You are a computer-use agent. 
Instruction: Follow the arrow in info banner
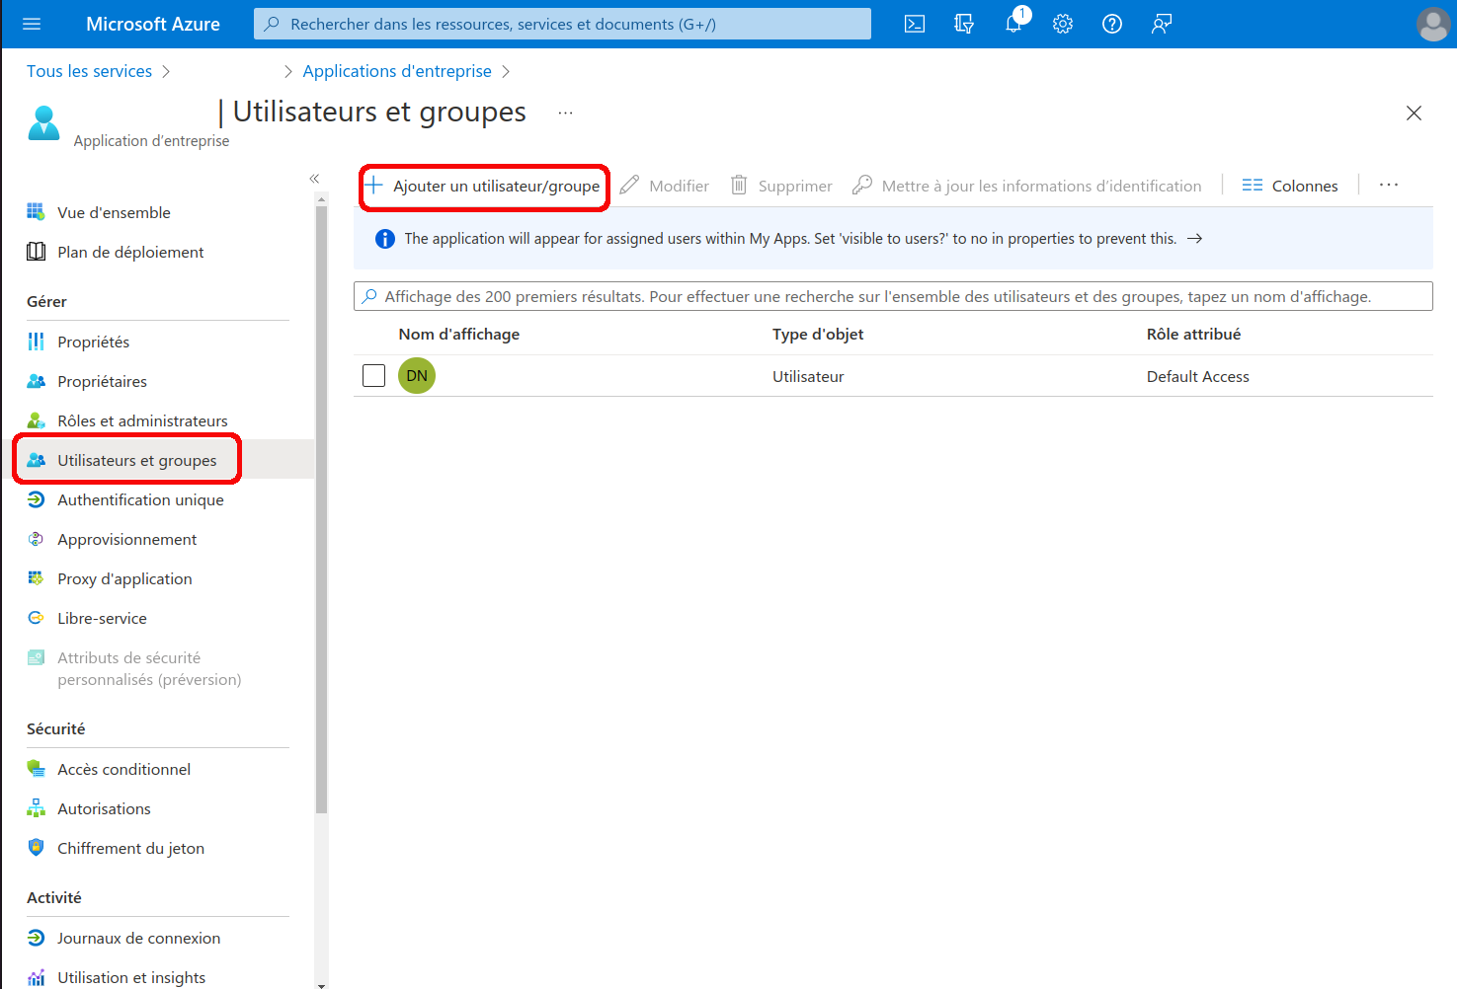[1194, 239]
